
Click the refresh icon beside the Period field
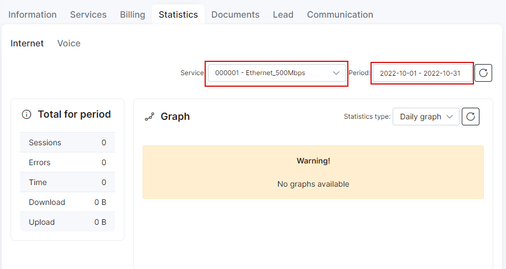tap(483, 73)
